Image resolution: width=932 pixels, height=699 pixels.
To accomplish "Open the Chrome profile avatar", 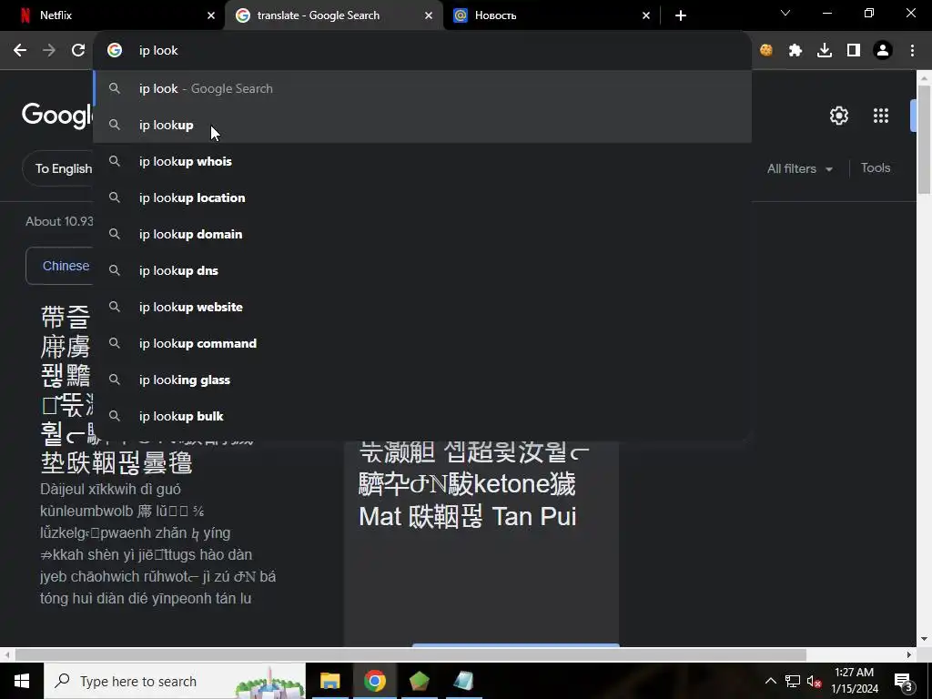I will 883,51.
